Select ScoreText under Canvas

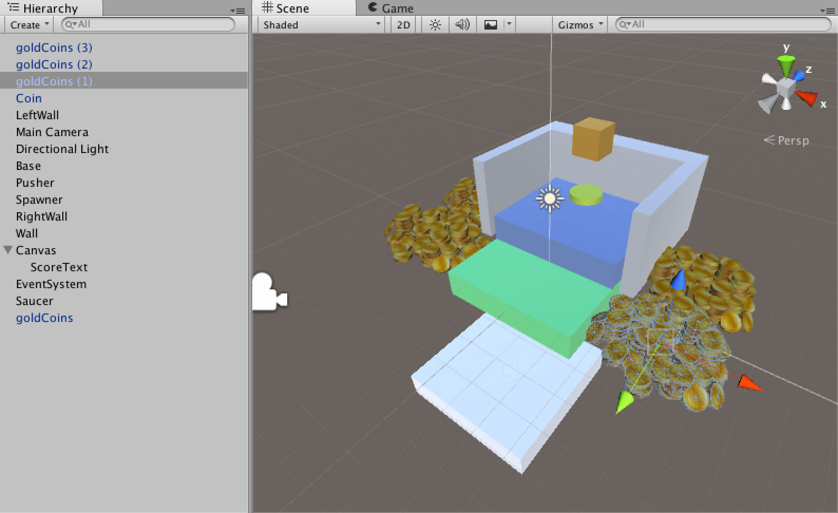pyautogui.click(x=124, y=267)
